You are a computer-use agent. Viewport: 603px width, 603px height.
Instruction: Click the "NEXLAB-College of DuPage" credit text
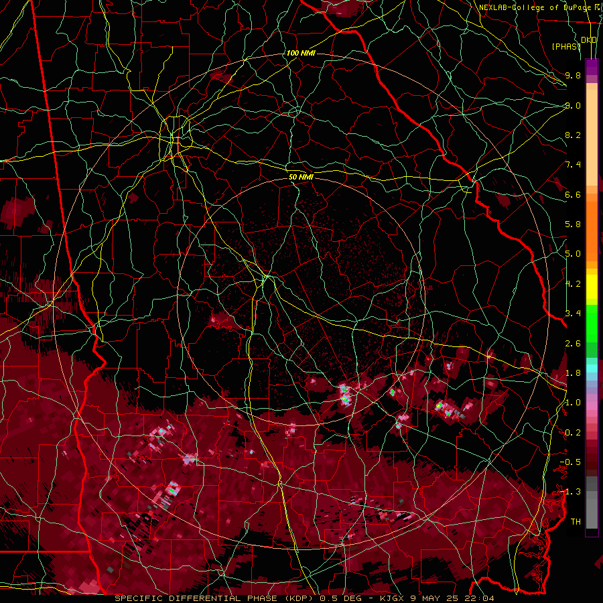534,7
